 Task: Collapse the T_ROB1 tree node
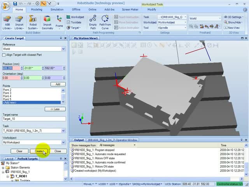(7, 176)
